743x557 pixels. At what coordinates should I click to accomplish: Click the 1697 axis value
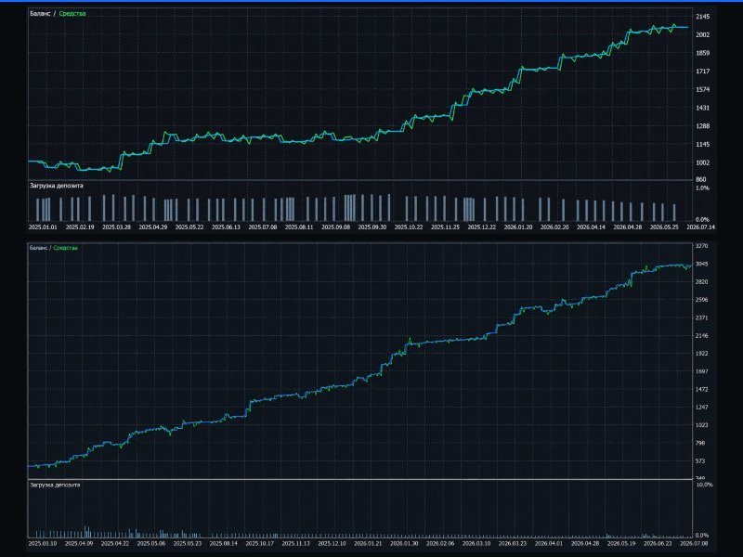click(x=702, y=371)
